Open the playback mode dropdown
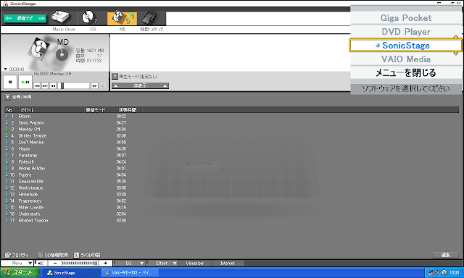 point(115,77)
